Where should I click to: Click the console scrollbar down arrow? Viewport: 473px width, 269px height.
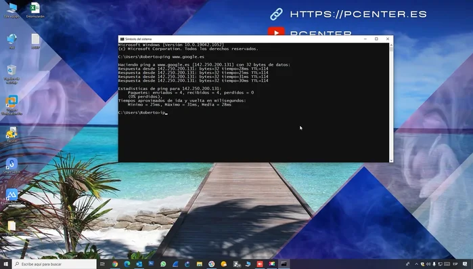click(x=391, y=161)
